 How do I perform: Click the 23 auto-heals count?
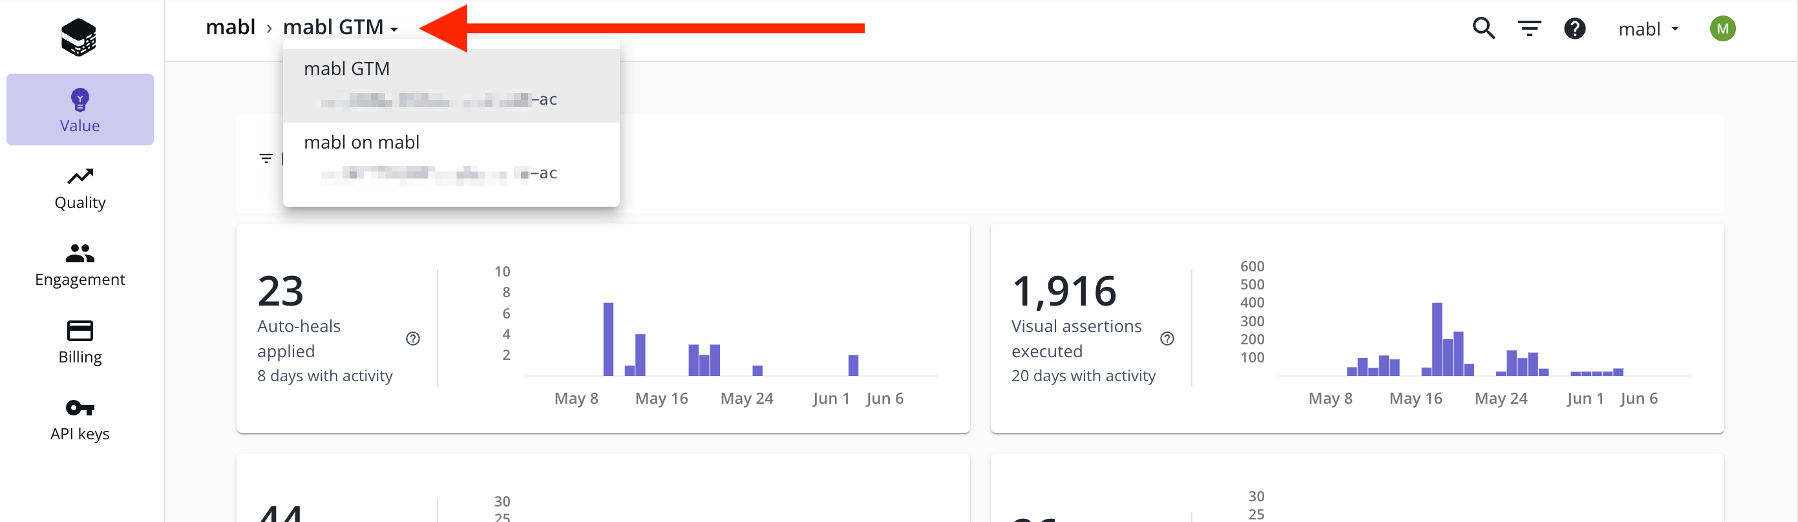(280, 290)
